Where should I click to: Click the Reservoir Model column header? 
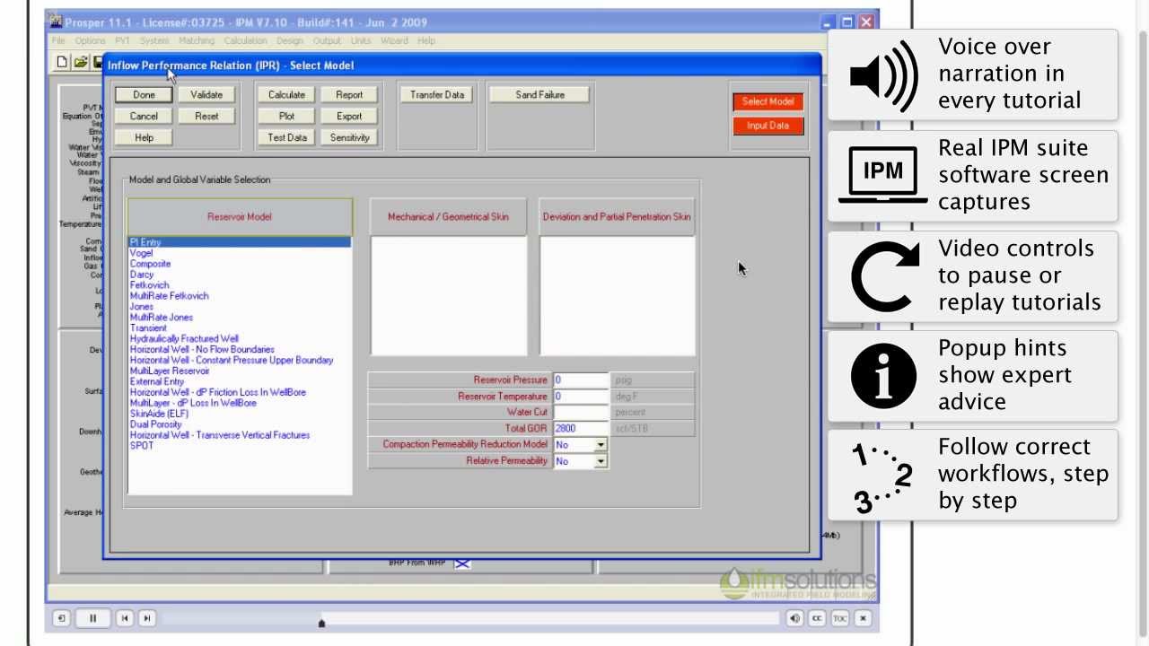tap(240, 217)
